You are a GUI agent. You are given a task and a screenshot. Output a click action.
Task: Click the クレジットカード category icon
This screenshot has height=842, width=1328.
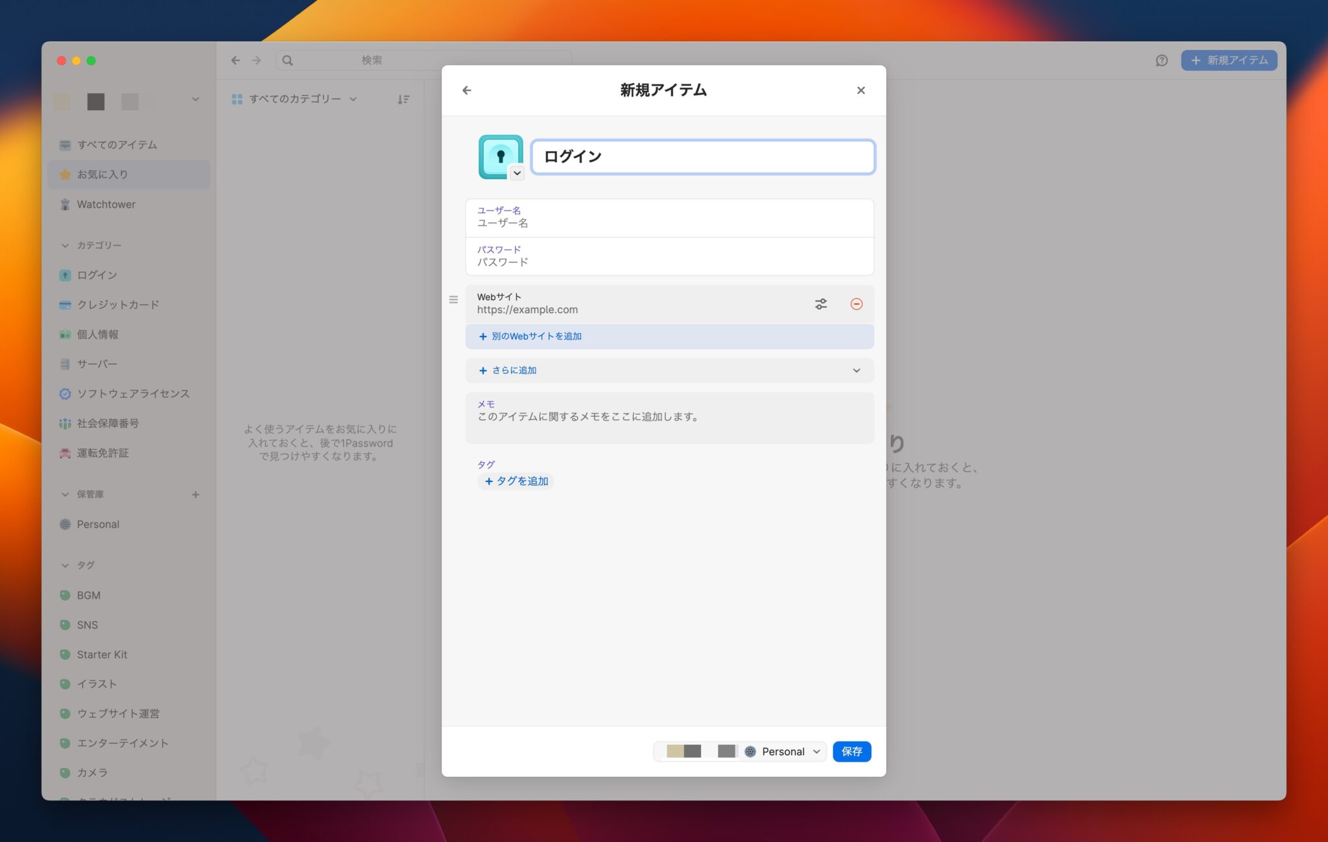tap(65, 305)
